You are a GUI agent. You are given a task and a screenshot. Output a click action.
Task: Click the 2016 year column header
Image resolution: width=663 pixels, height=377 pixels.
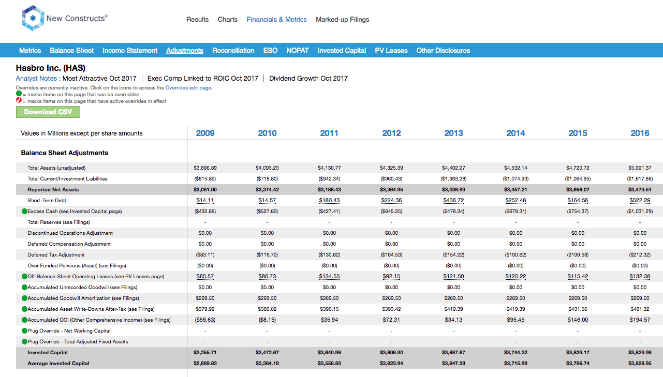pos(640,133)
